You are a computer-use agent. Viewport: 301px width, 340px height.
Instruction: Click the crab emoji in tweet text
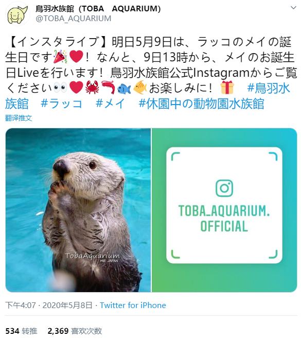(x=92, y=88)
